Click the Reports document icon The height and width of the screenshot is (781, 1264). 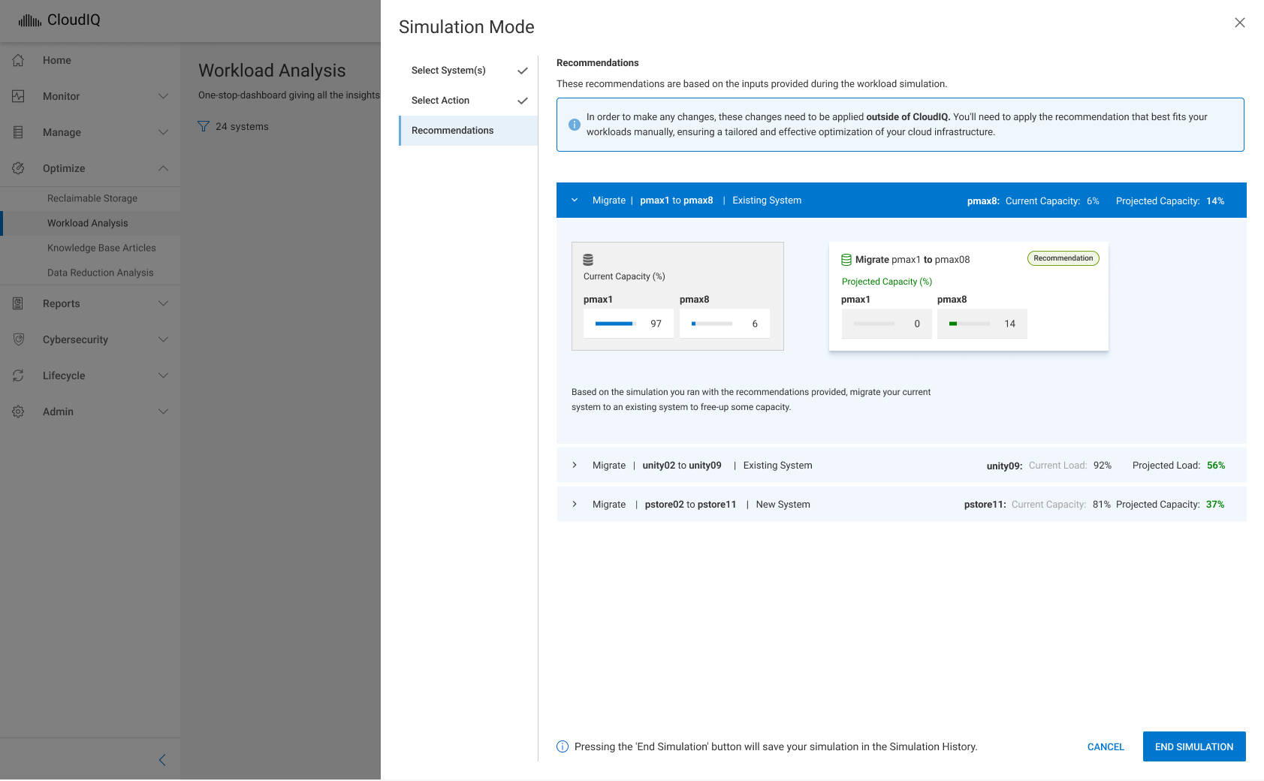point(19,303)
